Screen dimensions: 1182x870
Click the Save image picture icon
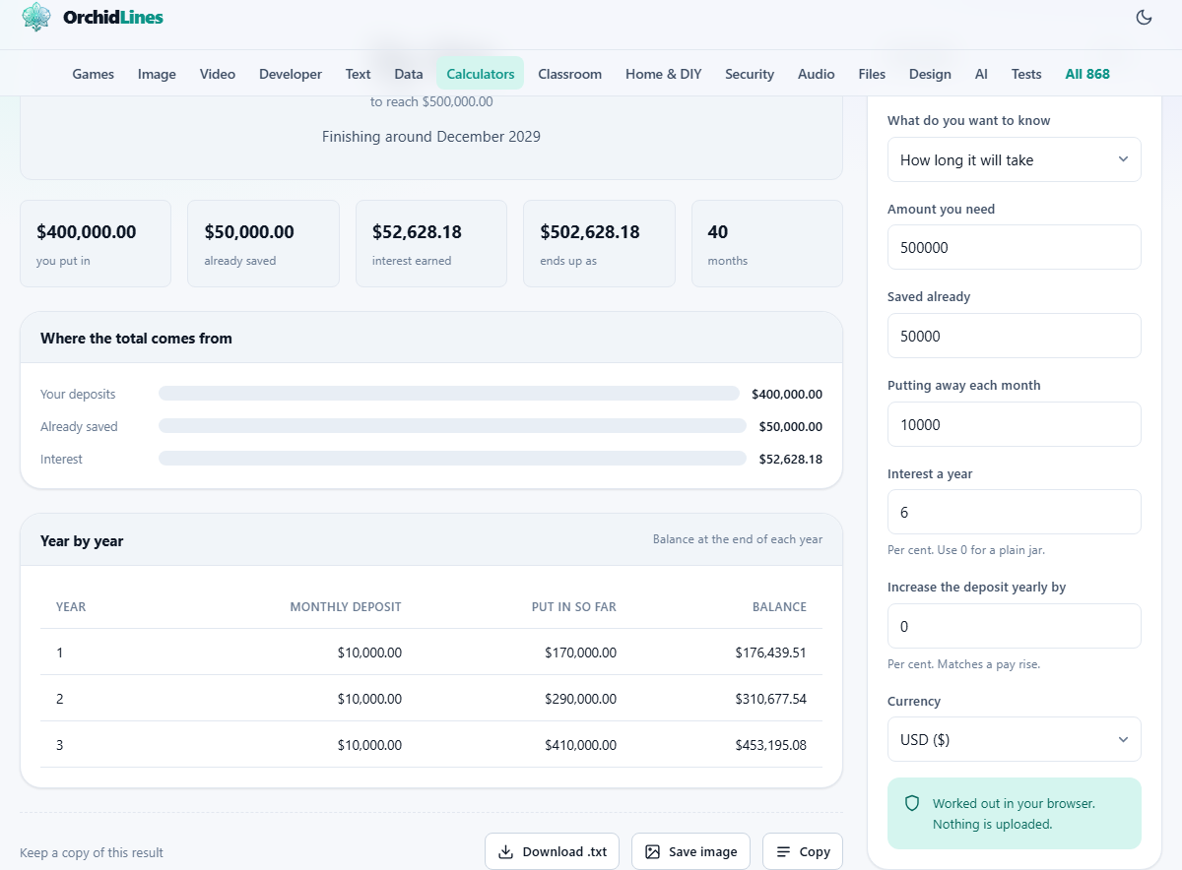(x=652, y=851)
